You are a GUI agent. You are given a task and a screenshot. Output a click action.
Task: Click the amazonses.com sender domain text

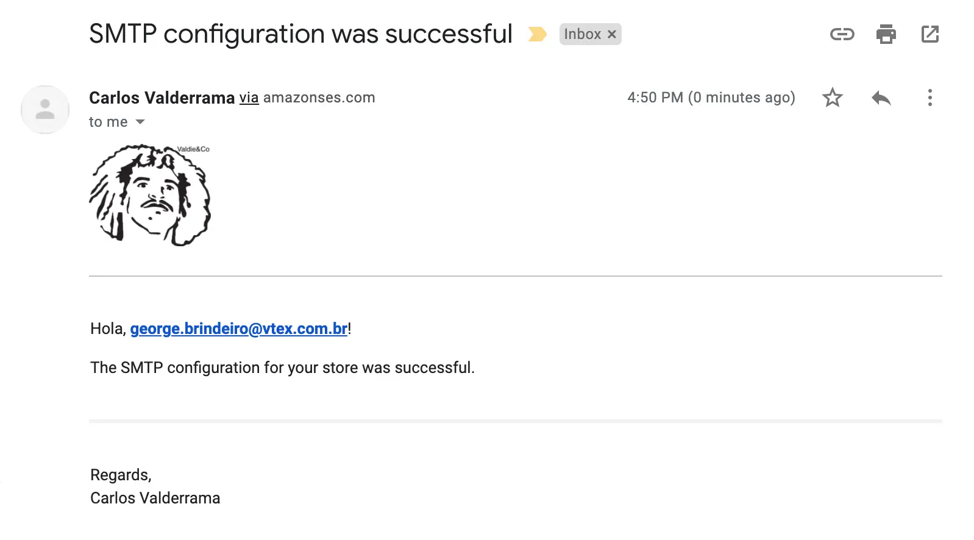pyautogui.click(x=319, y=98)
